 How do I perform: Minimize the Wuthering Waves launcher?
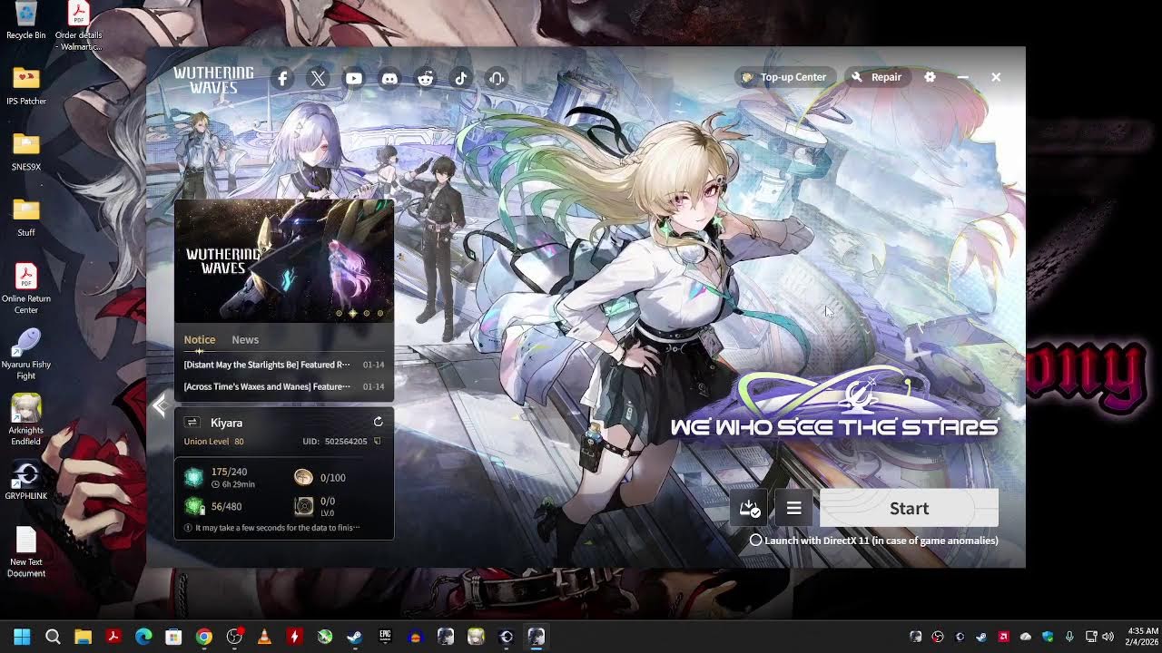[x=962, y=77]
